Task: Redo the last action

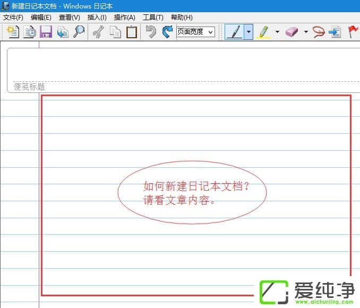Action: [167, 32]
